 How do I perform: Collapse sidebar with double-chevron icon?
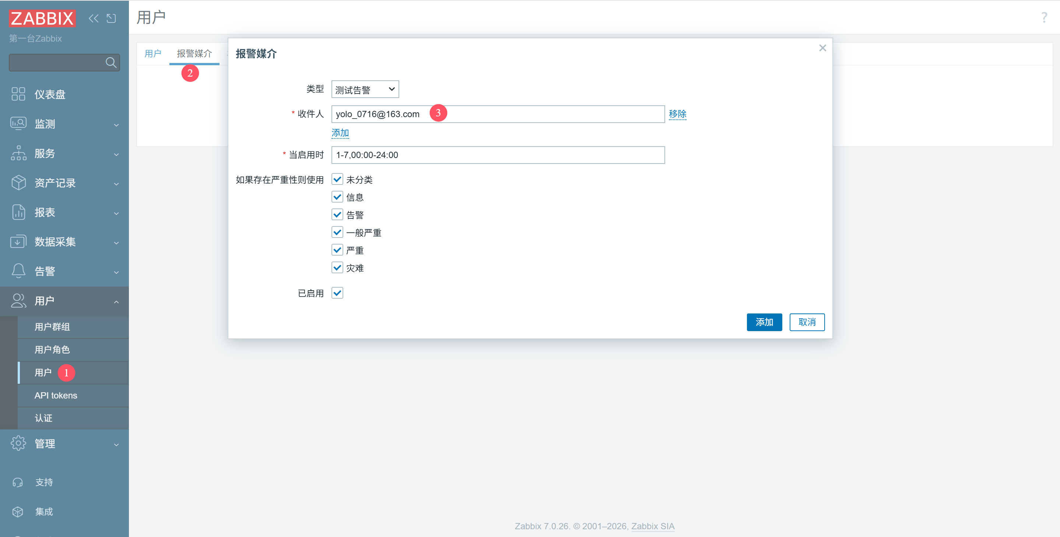coord(94,18)
